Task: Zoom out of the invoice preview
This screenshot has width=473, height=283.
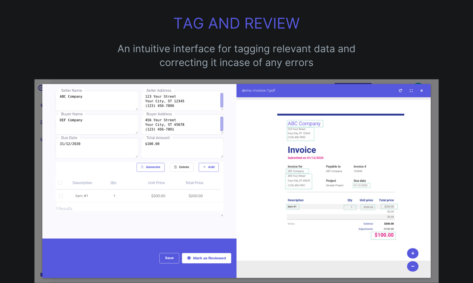Action: pyautogui.click(x=413, y=266)
